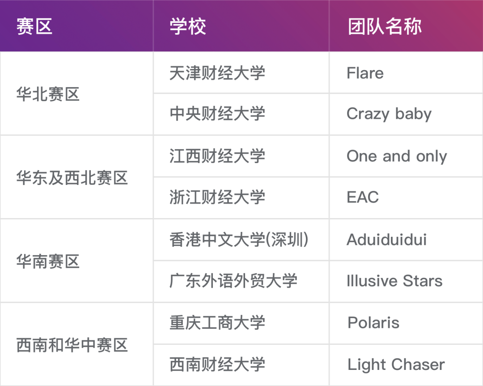Select the Flare team name
This screenshot has width=483, height=386.
point(365,73)
